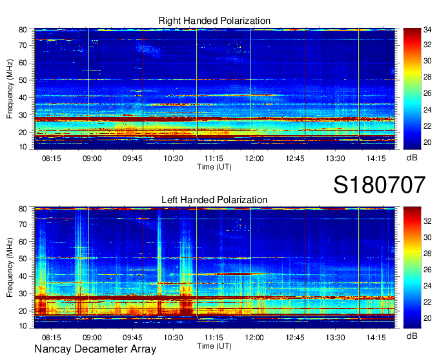Click 70 MHz tick on Left Handed plot

[23, 224]
